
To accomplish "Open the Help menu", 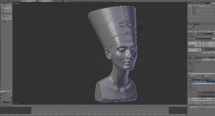I will (18, 1).
